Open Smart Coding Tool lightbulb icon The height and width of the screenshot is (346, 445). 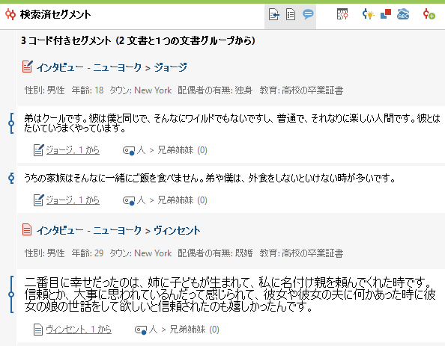pos(369,14)
